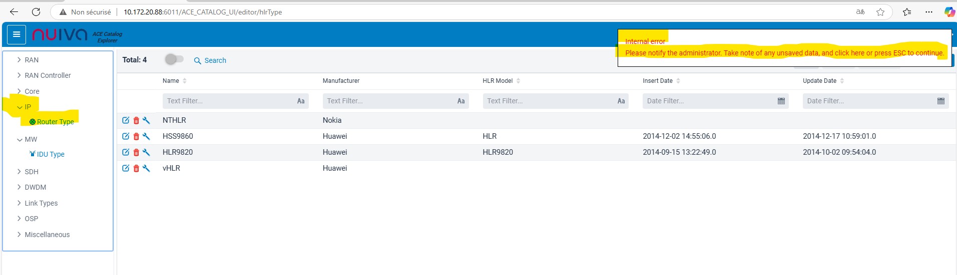957x275 pixels.
Task: Toggle the switch next to Total count
Action: [174, 60]
